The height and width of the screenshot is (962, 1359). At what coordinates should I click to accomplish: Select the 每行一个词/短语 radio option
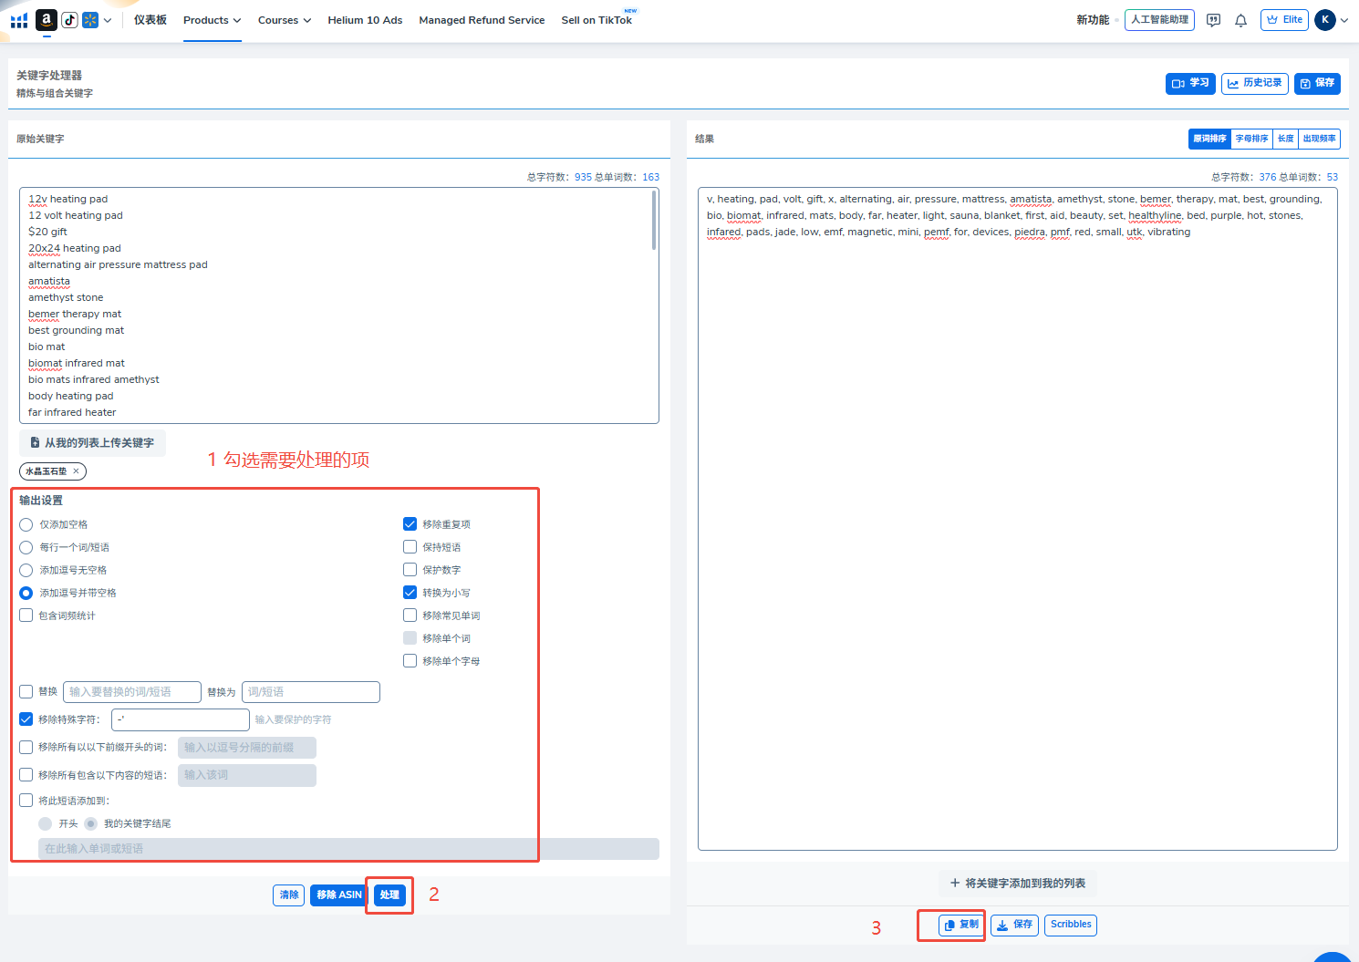coord(26,547)
